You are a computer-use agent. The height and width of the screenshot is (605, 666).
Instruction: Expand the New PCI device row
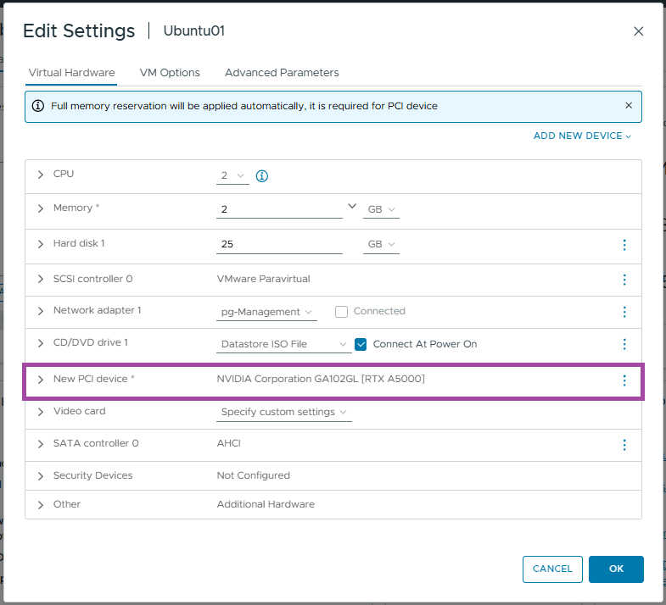[40, 380]
